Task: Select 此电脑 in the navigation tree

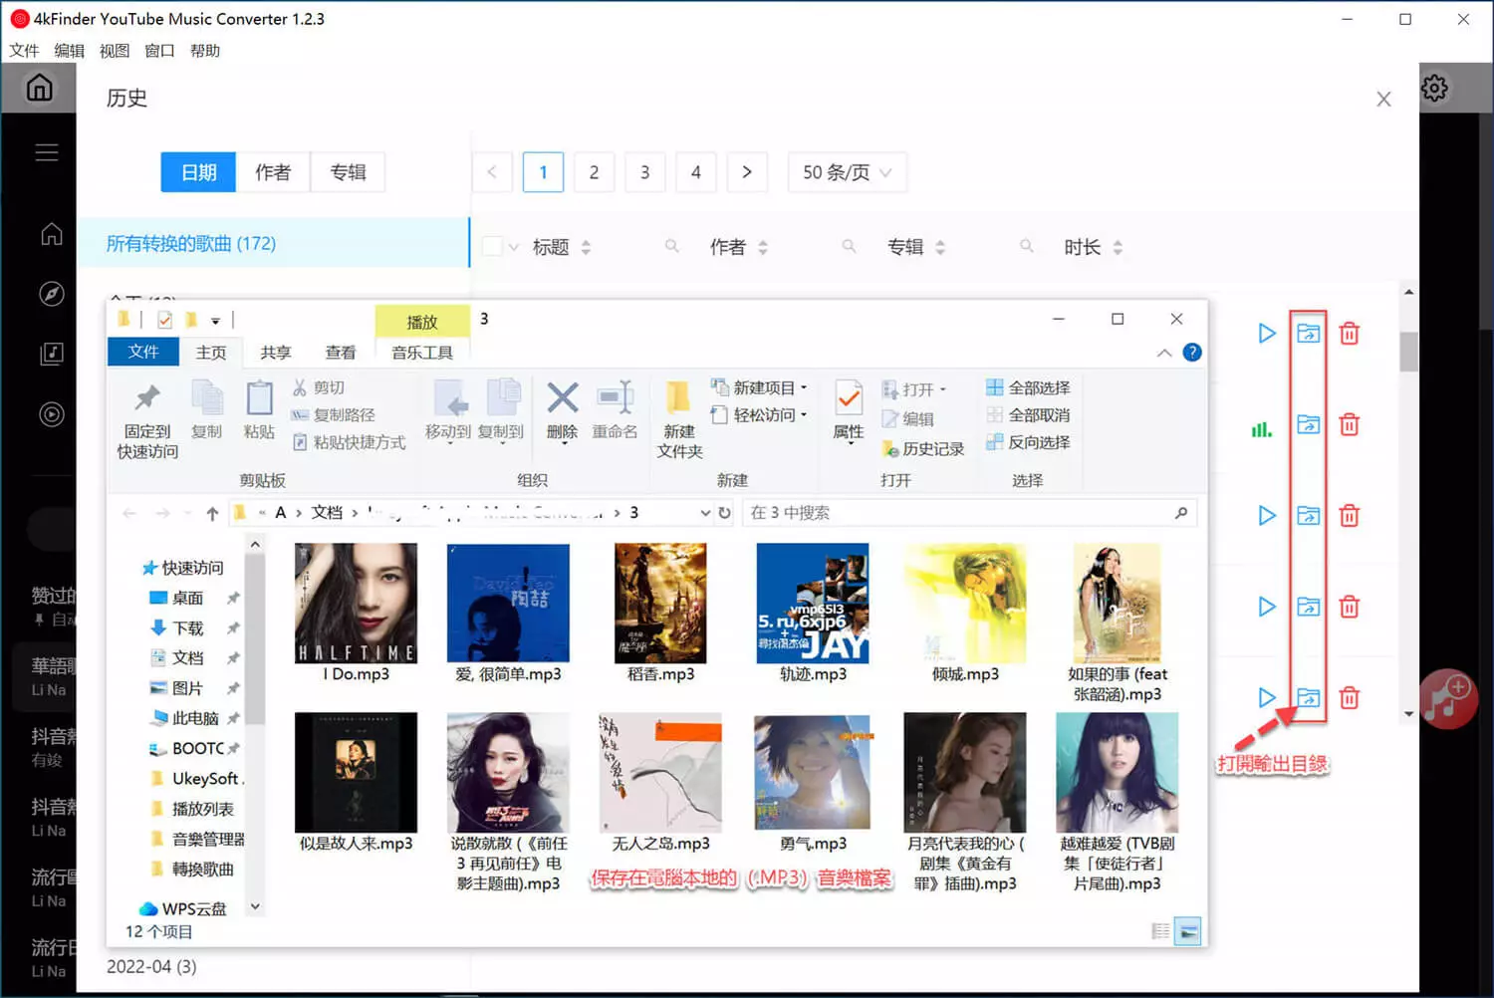Action: [x=195, y=718]
